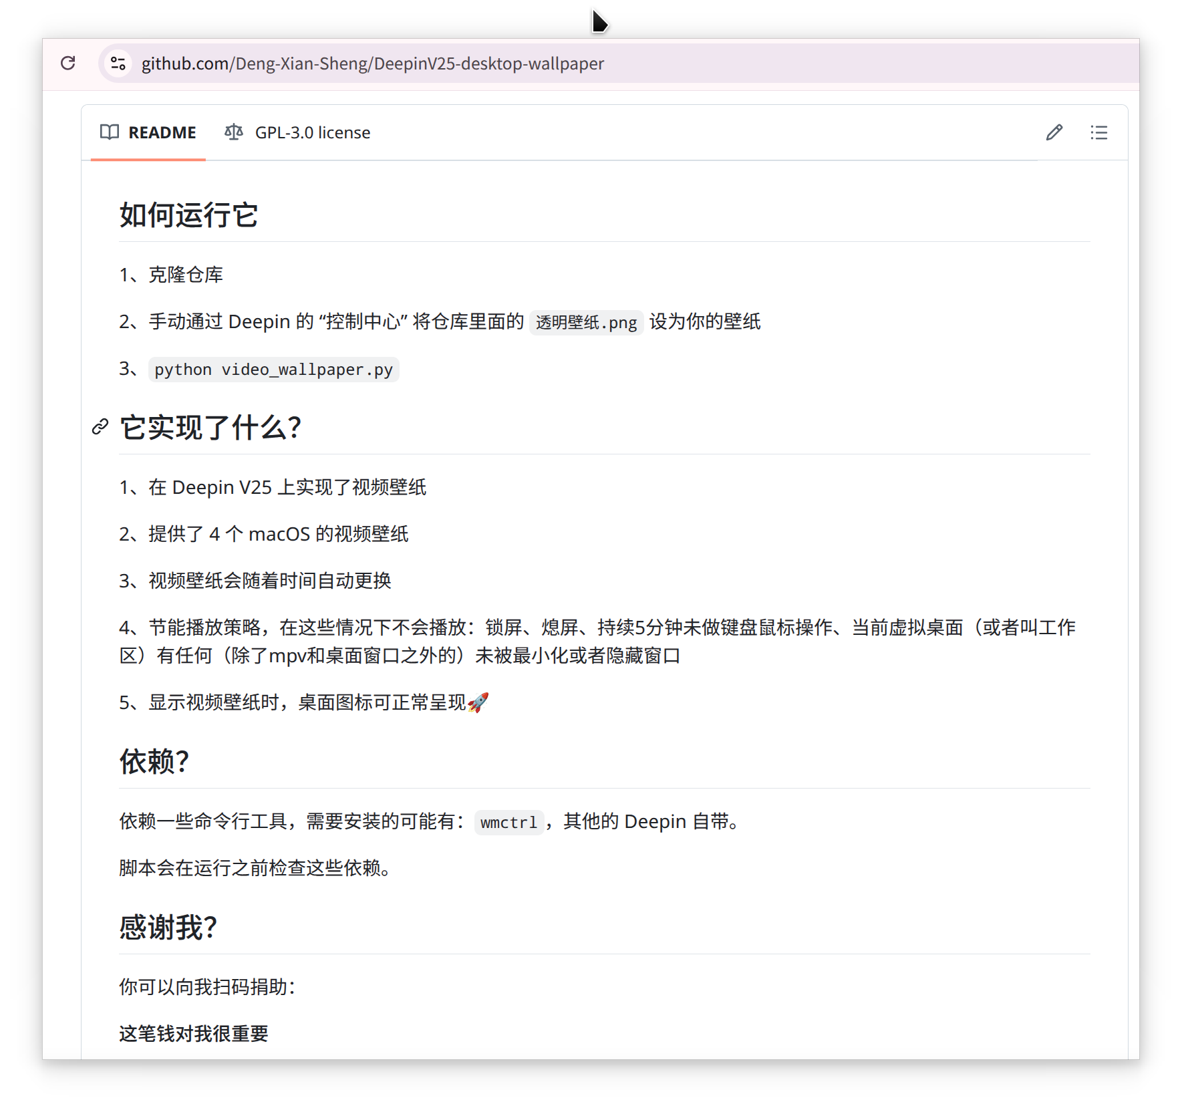Click the wmctrl inline code

tap(509, 822)
